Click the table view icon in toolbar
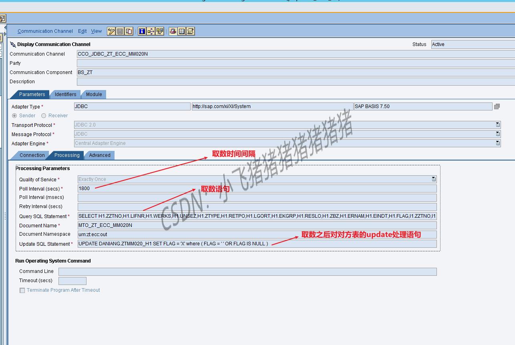 tap(182, 31)
